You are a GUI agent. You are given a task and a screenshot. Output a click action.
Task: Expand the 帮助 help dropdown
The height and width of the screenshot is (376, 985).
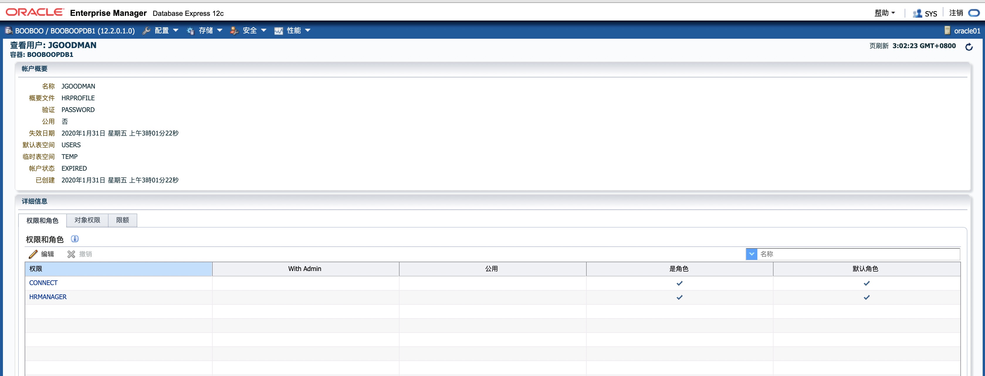point(885,13)
